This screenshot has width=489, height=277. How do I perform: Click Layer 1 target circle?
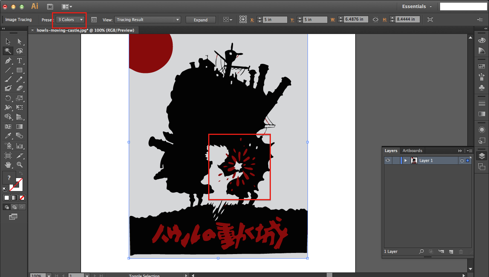coord(462,160)
